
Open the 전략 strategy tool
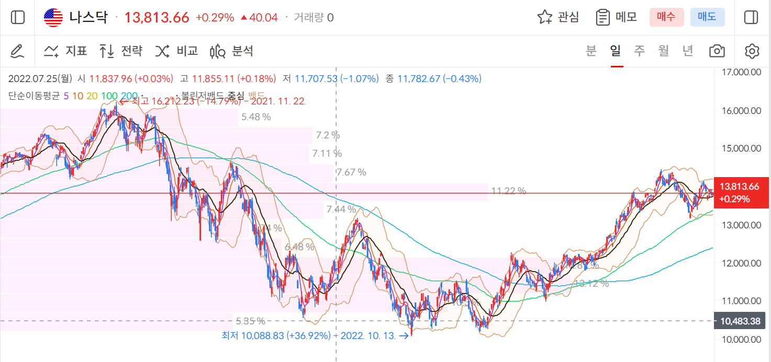pyautogui.click(x=121, y=51)
